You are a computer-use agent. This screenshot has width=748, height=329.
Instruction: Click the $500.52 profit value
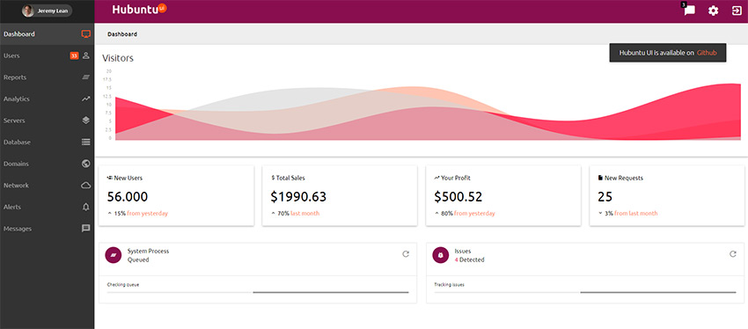point(458,196)
